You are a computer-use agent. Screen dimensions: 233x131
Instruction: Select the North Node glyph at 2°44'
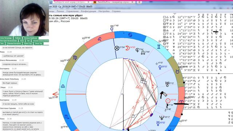coord(143,52)
